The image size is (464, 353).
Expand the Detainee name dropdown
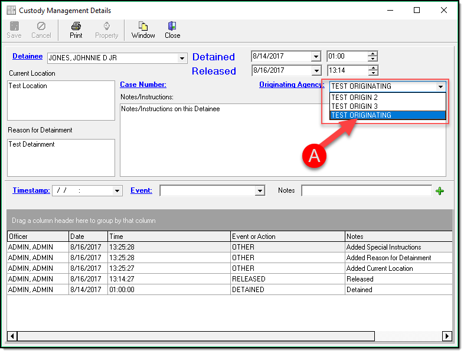click(x=182, y=58)
